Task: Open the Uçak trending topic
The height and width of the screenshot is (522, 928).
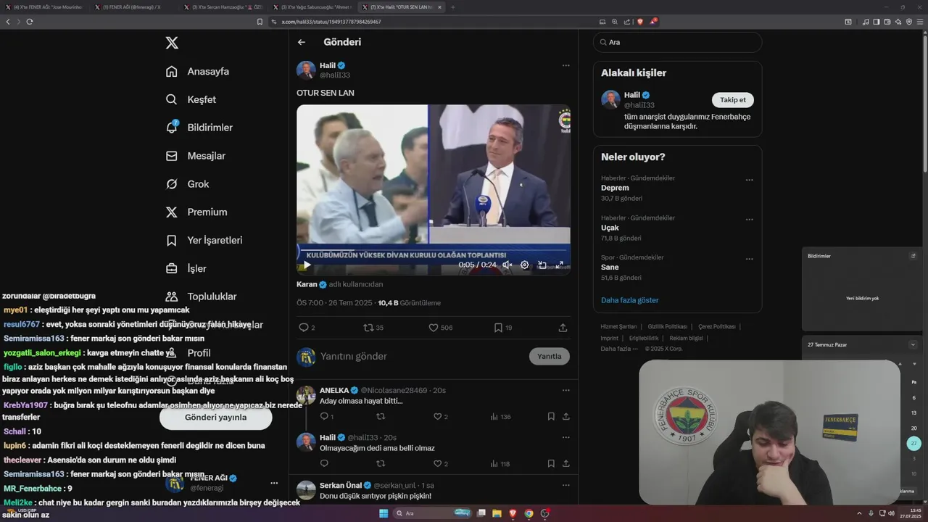Action: point(610,228)
